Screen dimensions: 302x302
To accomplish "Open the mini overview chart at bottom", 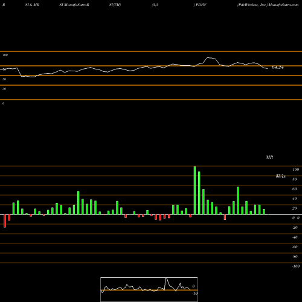I will [149, 289].
